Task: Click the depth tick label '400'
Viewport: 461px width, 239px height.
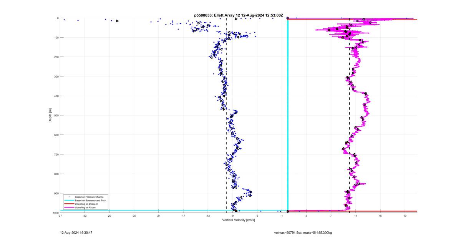Action: pyautogui.click(x=56, y=96)
